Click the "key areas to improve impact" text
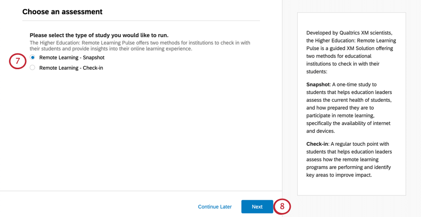The height and width of the screenshot is (217, 421). pyautogui.click(x=338, y=175)
